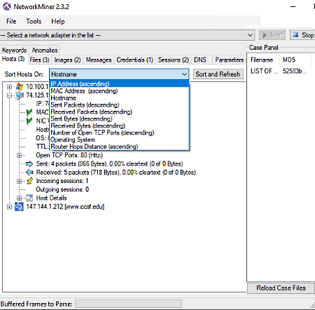
Task: Choose Received Packets (descending) option
Action: (119, 112)
